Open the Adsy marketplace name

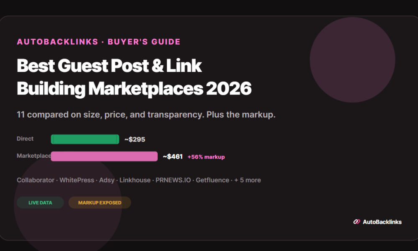point(107,180)
